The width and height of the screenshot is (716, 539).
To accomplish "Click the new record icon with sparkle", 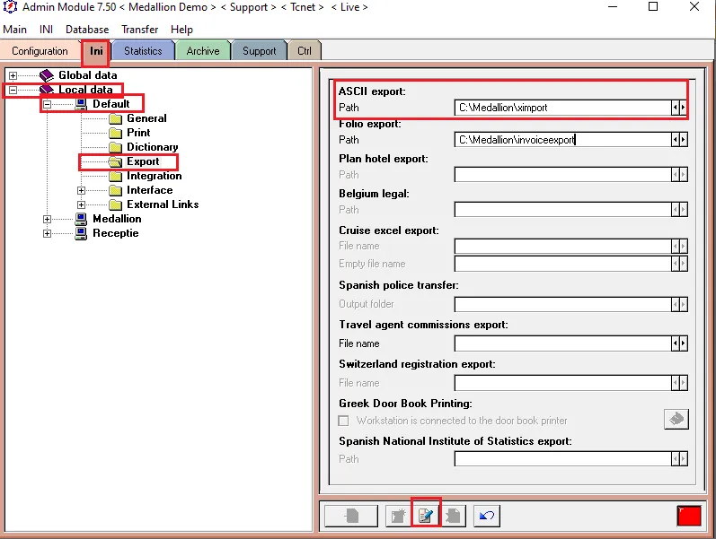I will (398, 517).
